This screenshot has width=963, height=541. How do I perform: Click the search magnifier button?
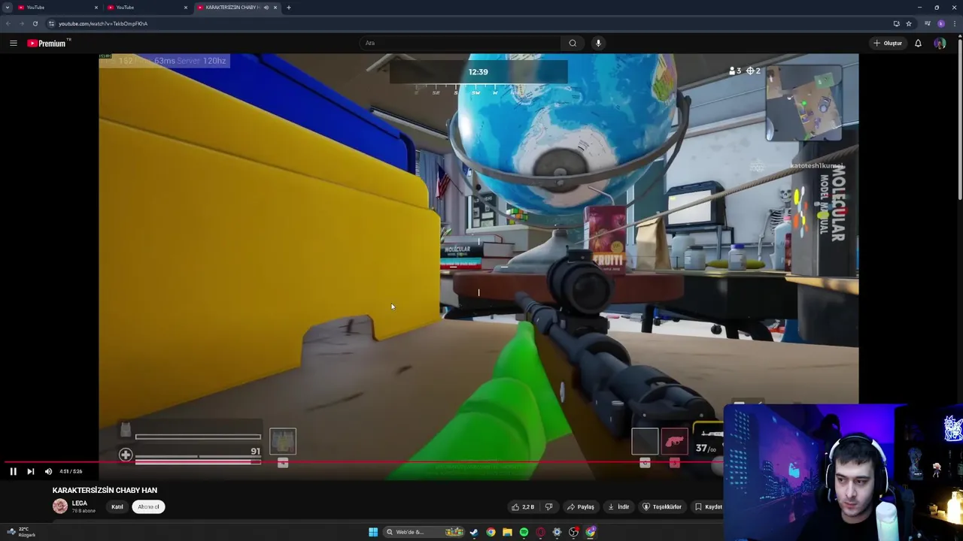pos(573,43)
